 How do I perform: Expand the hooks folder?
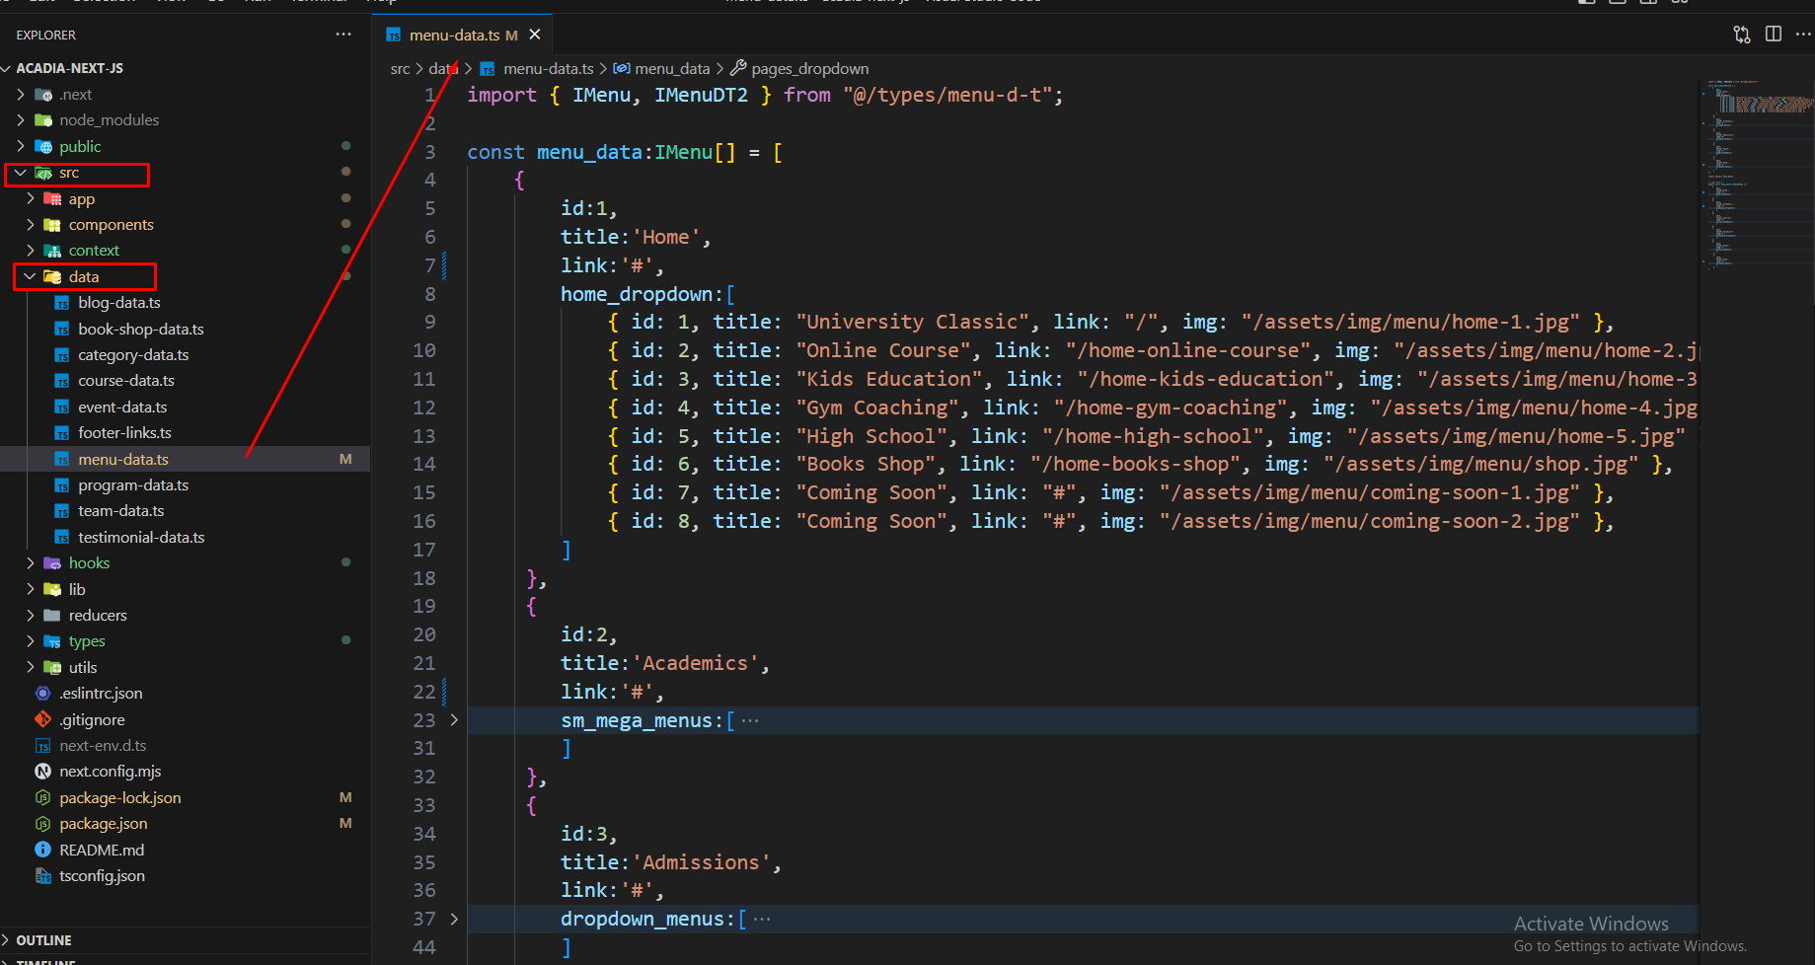point(31,563)
